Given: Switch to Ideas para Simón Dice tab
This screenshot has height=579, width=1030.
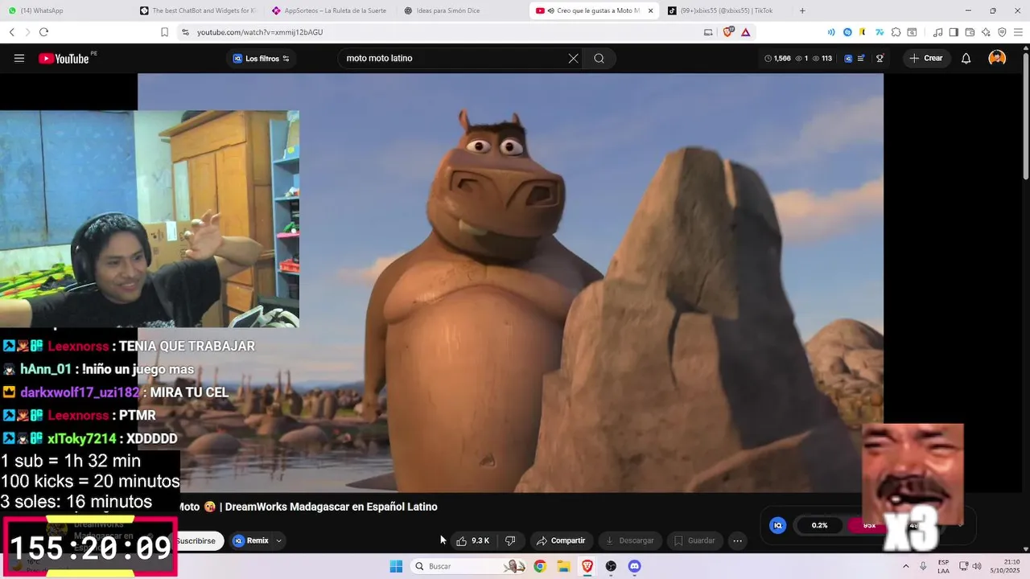Looking at the screenshot, I should tap(463, 10).
